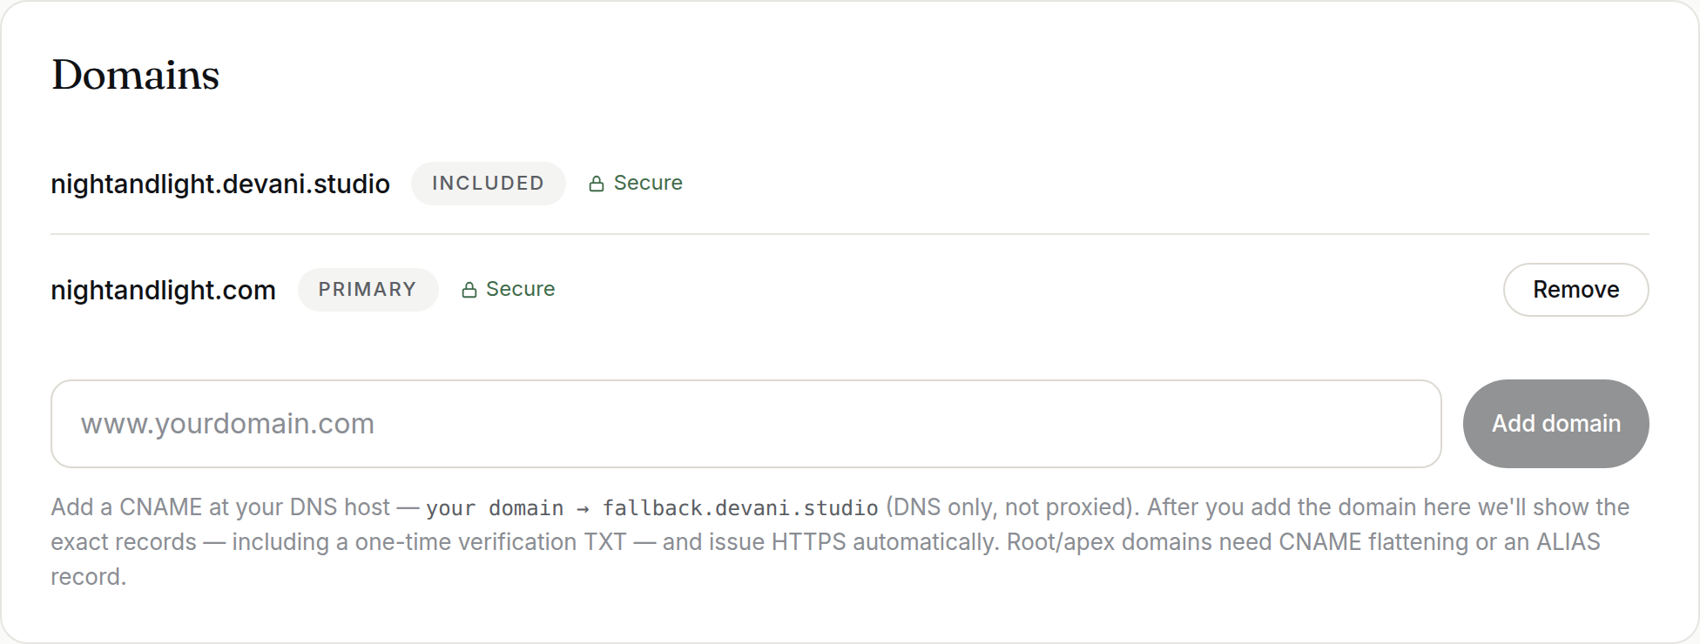Click the lock icon beside nightandlight.devani.studio

point(597,184)
